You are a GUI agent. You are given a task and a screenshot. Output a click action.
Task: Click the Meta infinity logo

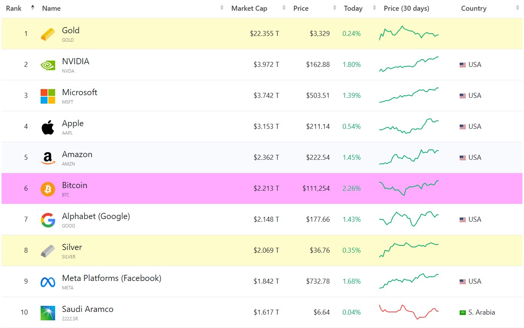point(48,281)
